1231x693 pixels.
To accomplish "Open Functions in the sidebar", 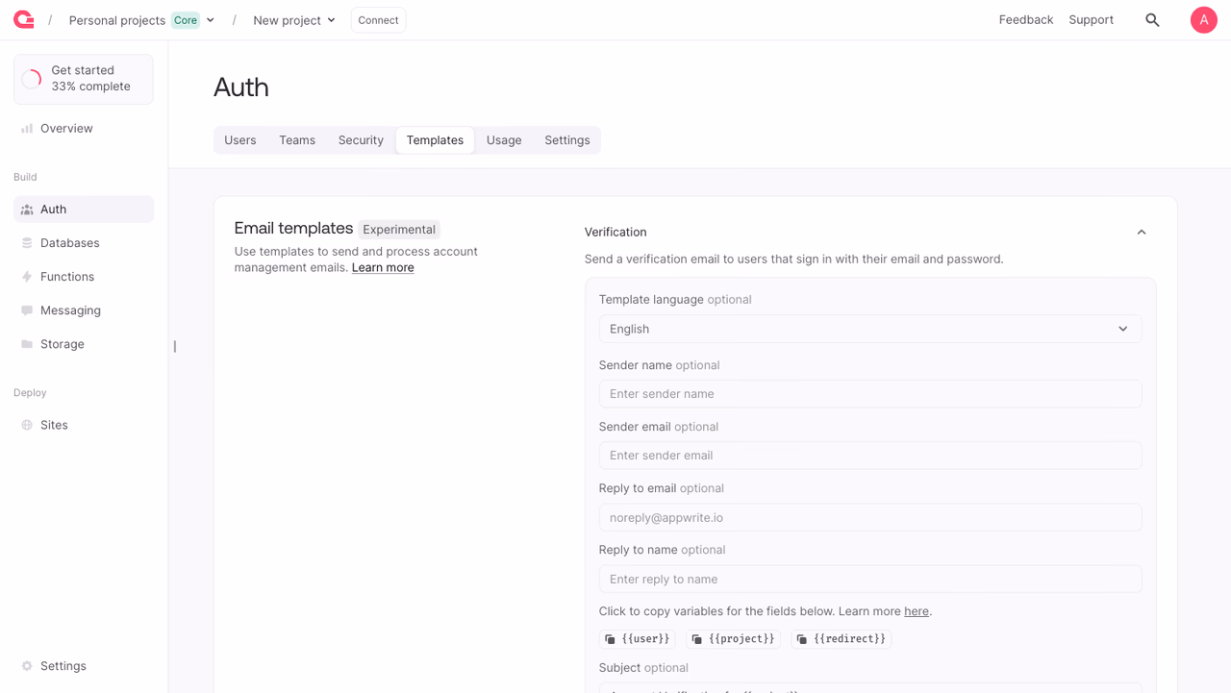I will 84,277.
